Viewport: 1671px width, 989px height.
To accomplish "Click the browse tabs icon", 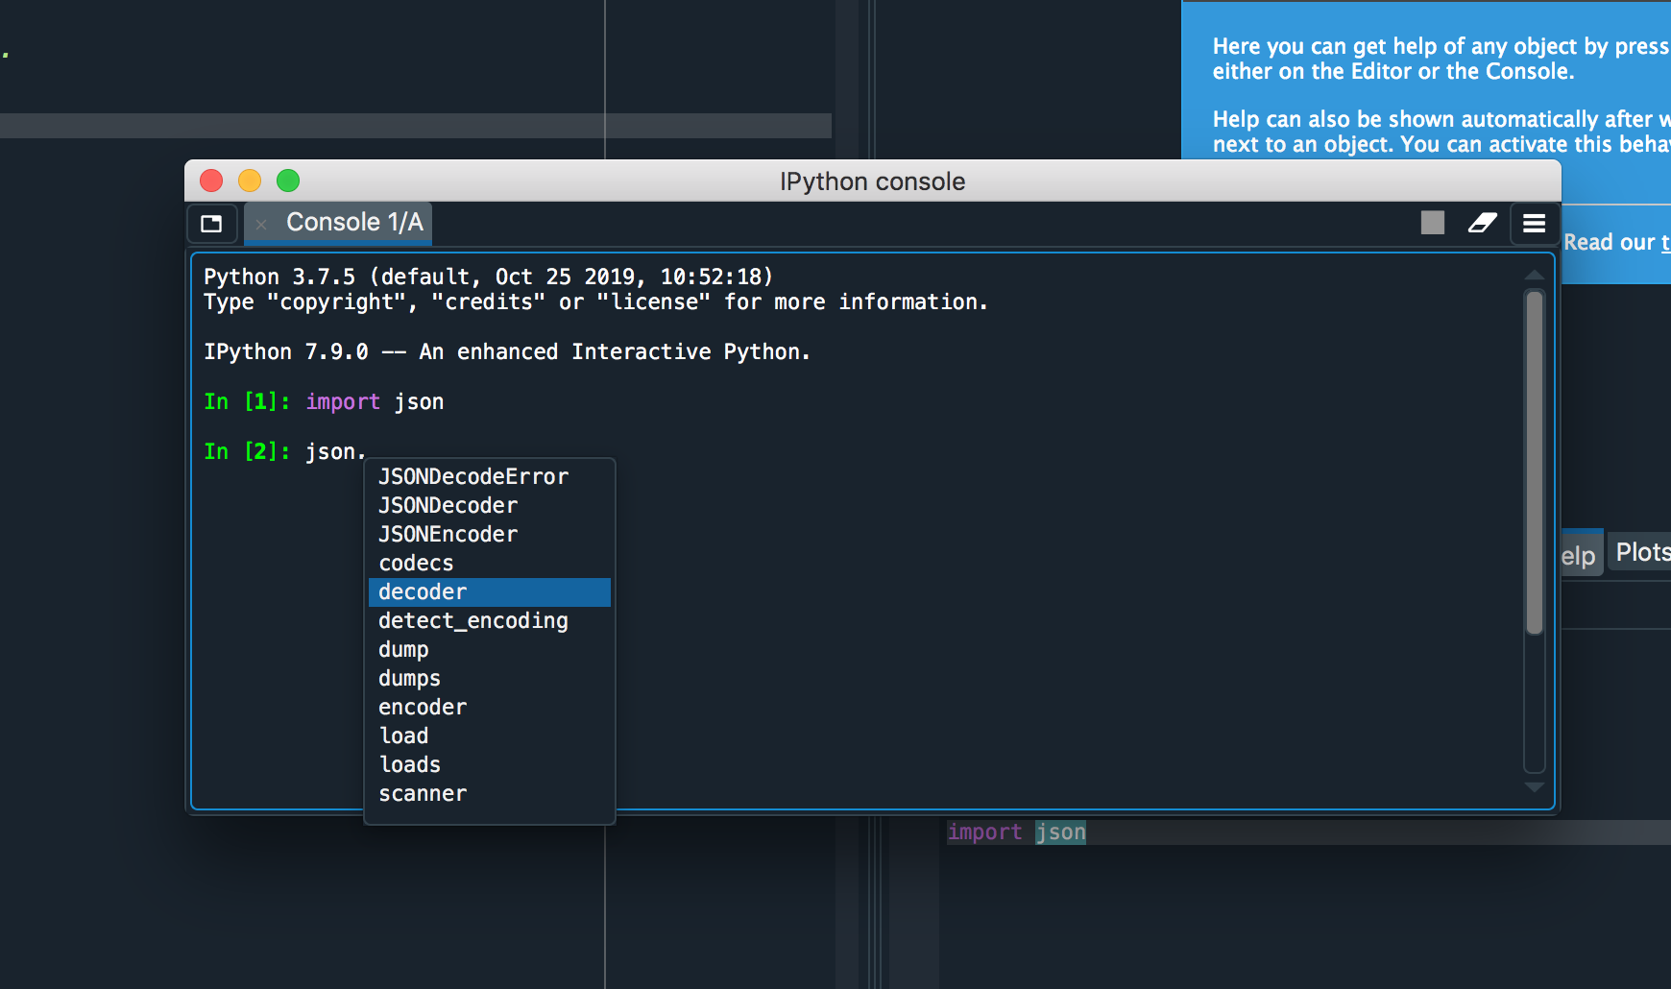I will 212,224.
